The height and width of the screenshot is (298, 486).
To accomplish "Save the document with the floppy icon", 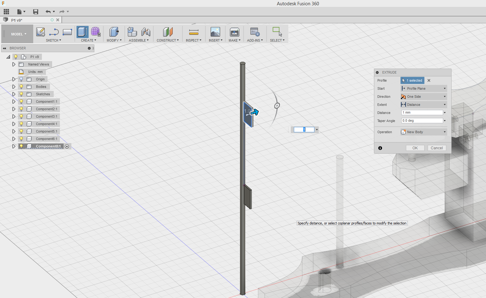I will coord(36,12).
